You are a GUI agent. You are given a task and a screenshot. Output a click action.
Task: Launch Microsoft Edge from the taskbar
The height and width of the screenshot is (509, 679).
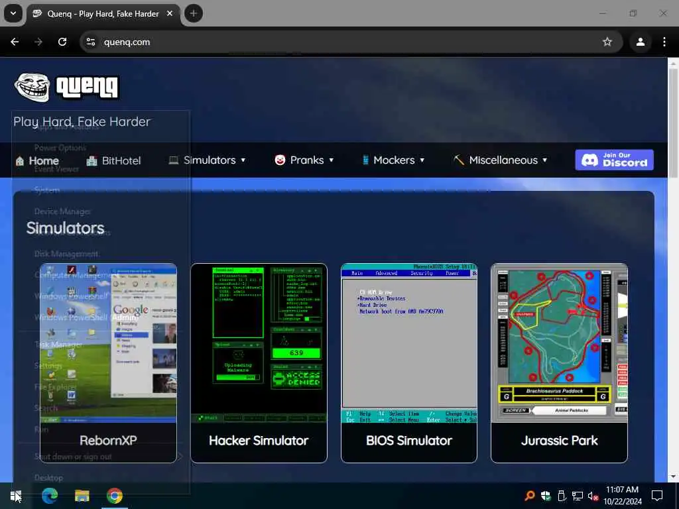point(49,496)
